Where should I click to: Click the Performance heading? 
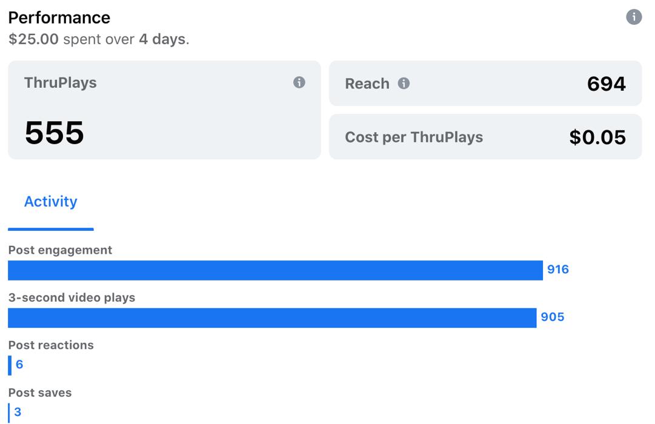tap(59, 18)
